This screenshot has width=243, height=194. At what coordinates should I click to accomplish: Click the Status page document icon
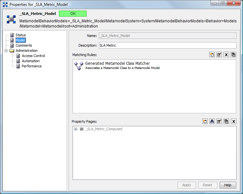click(12, 35)
